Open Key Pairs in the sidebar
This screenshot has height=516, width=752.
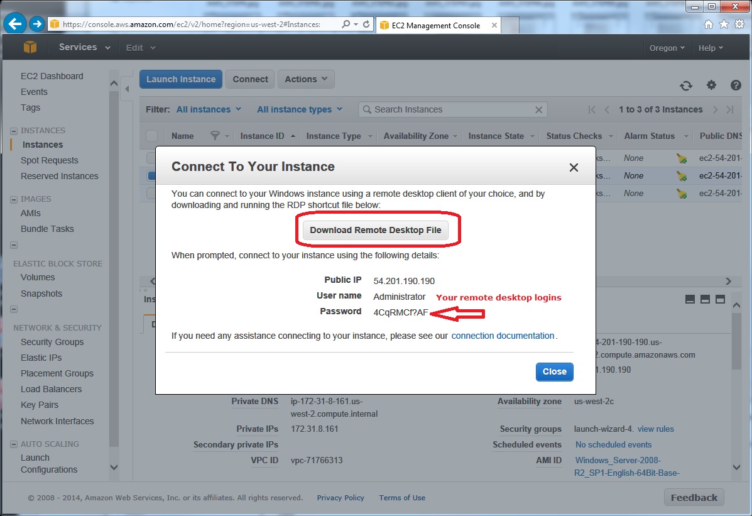tap(40, 405)
